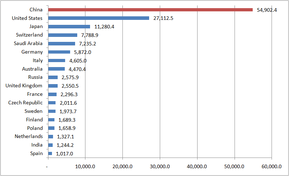Click the 30,000.0 axis tick label
This screenshot has width=289, height=176.
[160, 167]
